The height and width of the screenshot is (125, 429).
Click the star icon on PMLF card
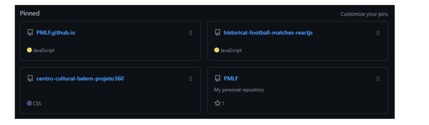pyautogui.click(x=217, y=103)
